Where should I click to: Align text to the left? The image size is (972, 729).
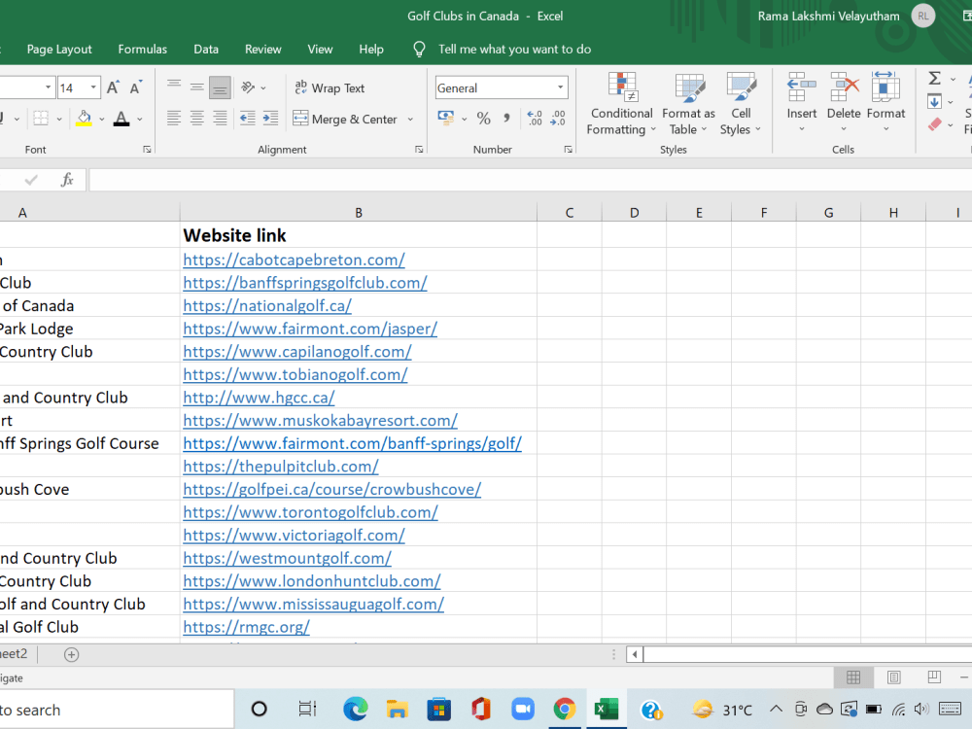[174, 118]
